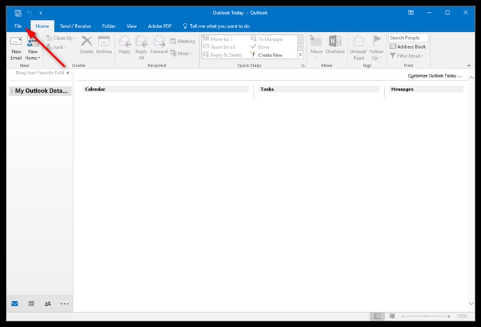Screen dimensions: 481x327
Task: Select Normal view in status bar
Action: [x=377, y=316]
